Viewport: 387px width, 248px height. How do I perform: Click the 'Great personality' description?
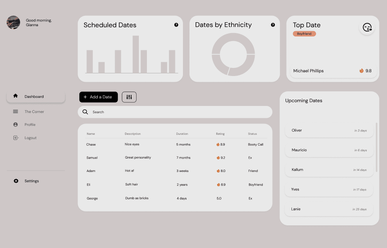(x=138, y=157)
